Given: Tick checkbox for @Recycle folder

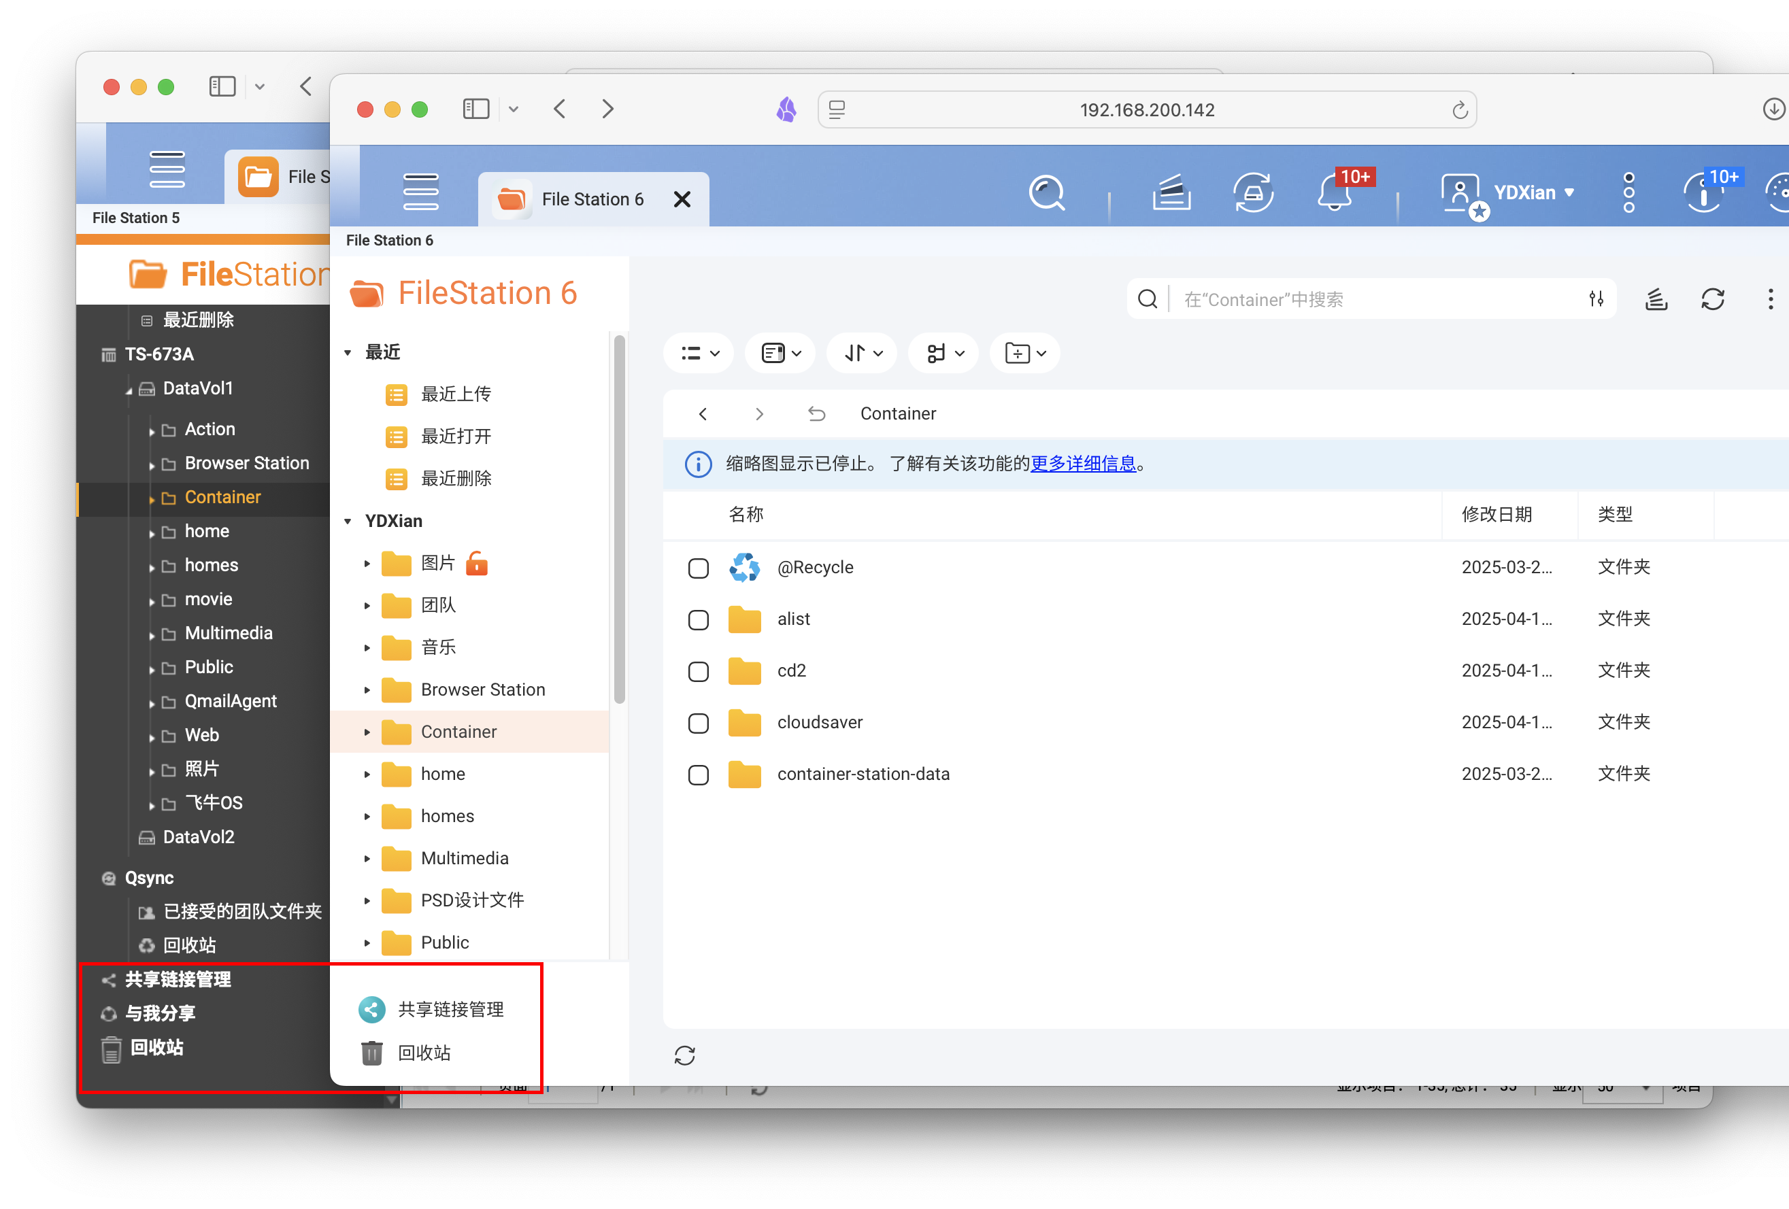Looking at the screenshot, I should pyautogui.click(x=698, y=568).
